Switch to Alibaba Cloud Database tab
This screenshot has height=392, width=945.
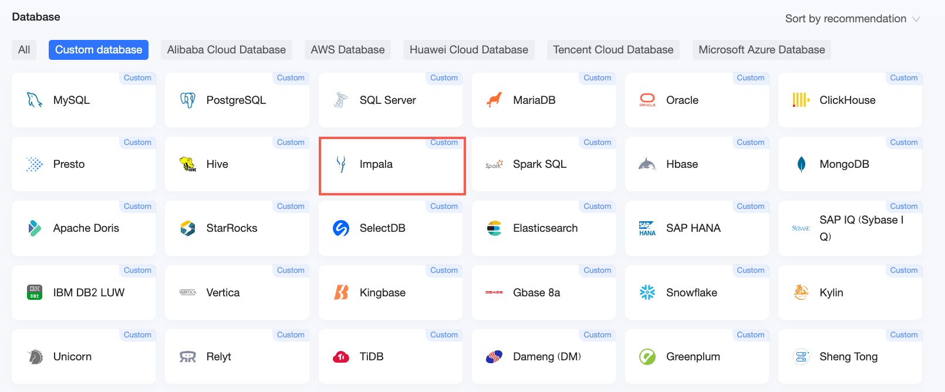coord(227,50)
